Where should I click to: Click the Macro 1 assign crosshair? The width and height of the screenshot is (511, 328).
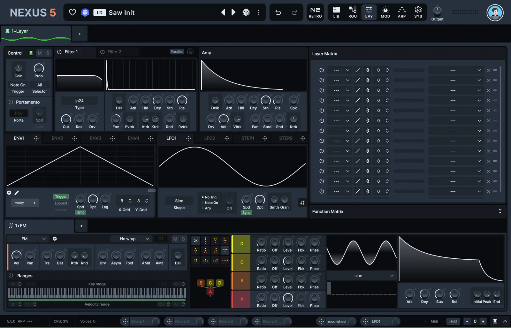point(125,321)
